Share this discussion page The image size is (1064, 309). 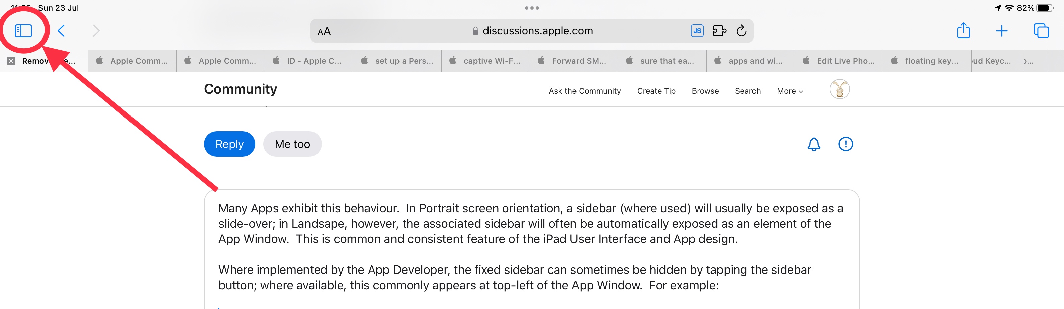pos(964,30)
